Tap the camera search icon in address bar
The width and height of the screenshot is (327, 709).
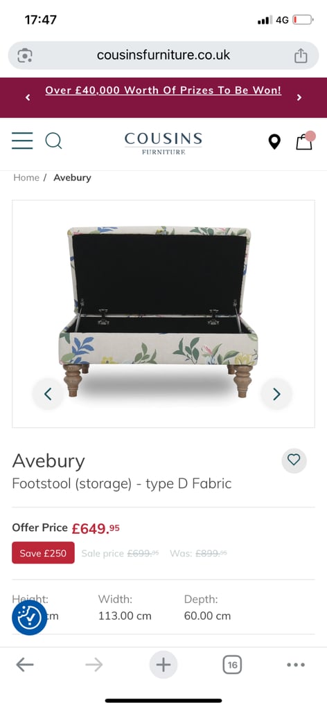(25, 55)
